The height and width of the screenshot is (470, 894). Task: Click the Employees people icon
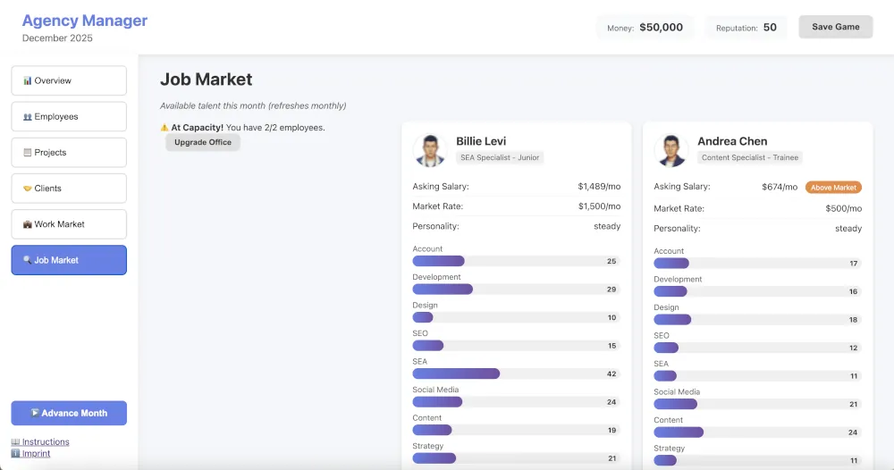coord(28,117)
